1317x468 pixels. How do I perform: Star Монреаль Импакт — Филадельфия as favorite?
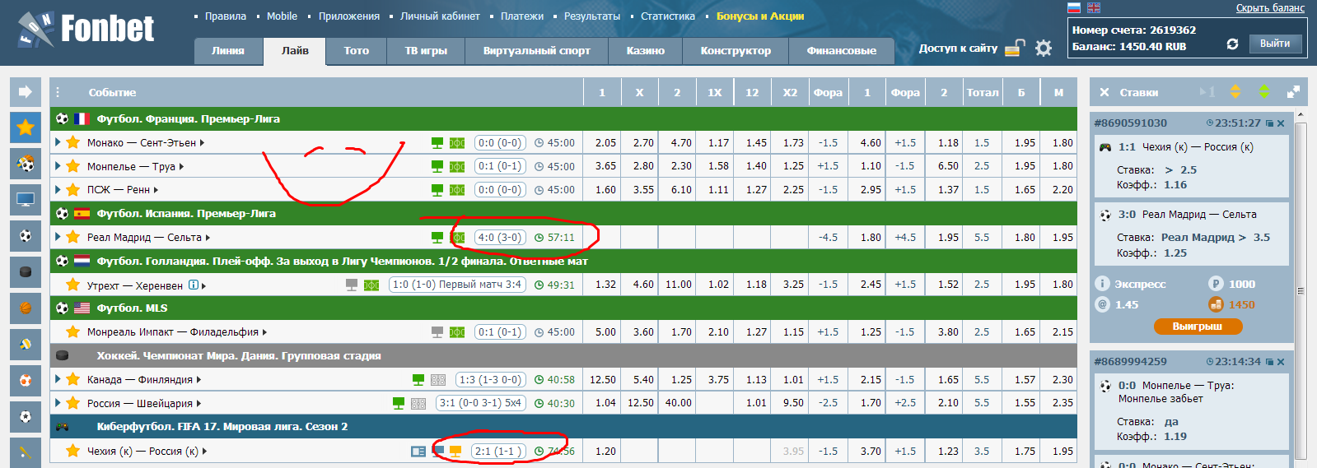click(72, 332)
